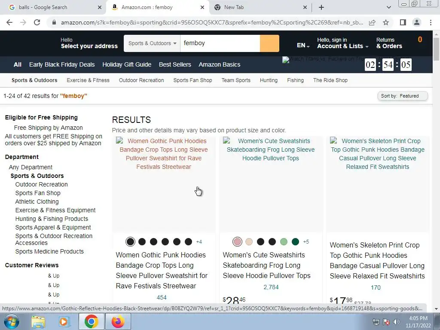The image size is (440, 330).
Task: Filter by Sports Medicine Products
Action: point(49,251)
